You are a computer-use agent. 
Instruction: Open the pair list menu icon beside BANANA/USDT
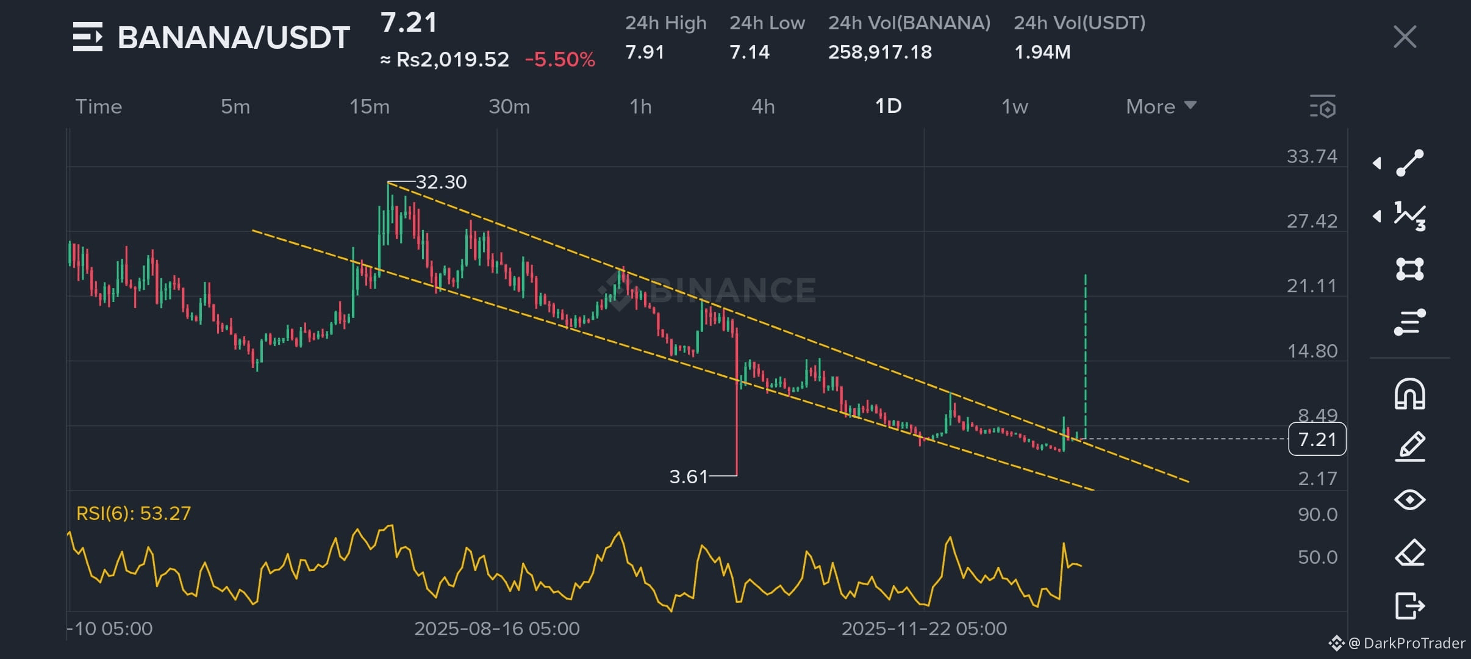tap(88, 37)
